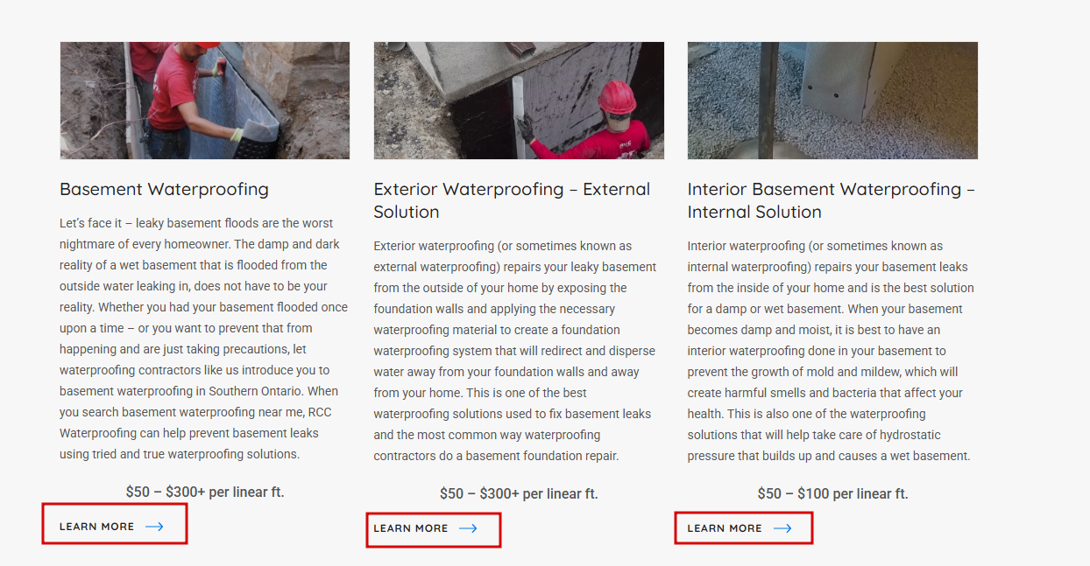This screenshot has width=1090, height=566.
Task: Click the blue arrow under Interior Basement Waterproofing
Action: pyautogui.click(x=782, y=528)
